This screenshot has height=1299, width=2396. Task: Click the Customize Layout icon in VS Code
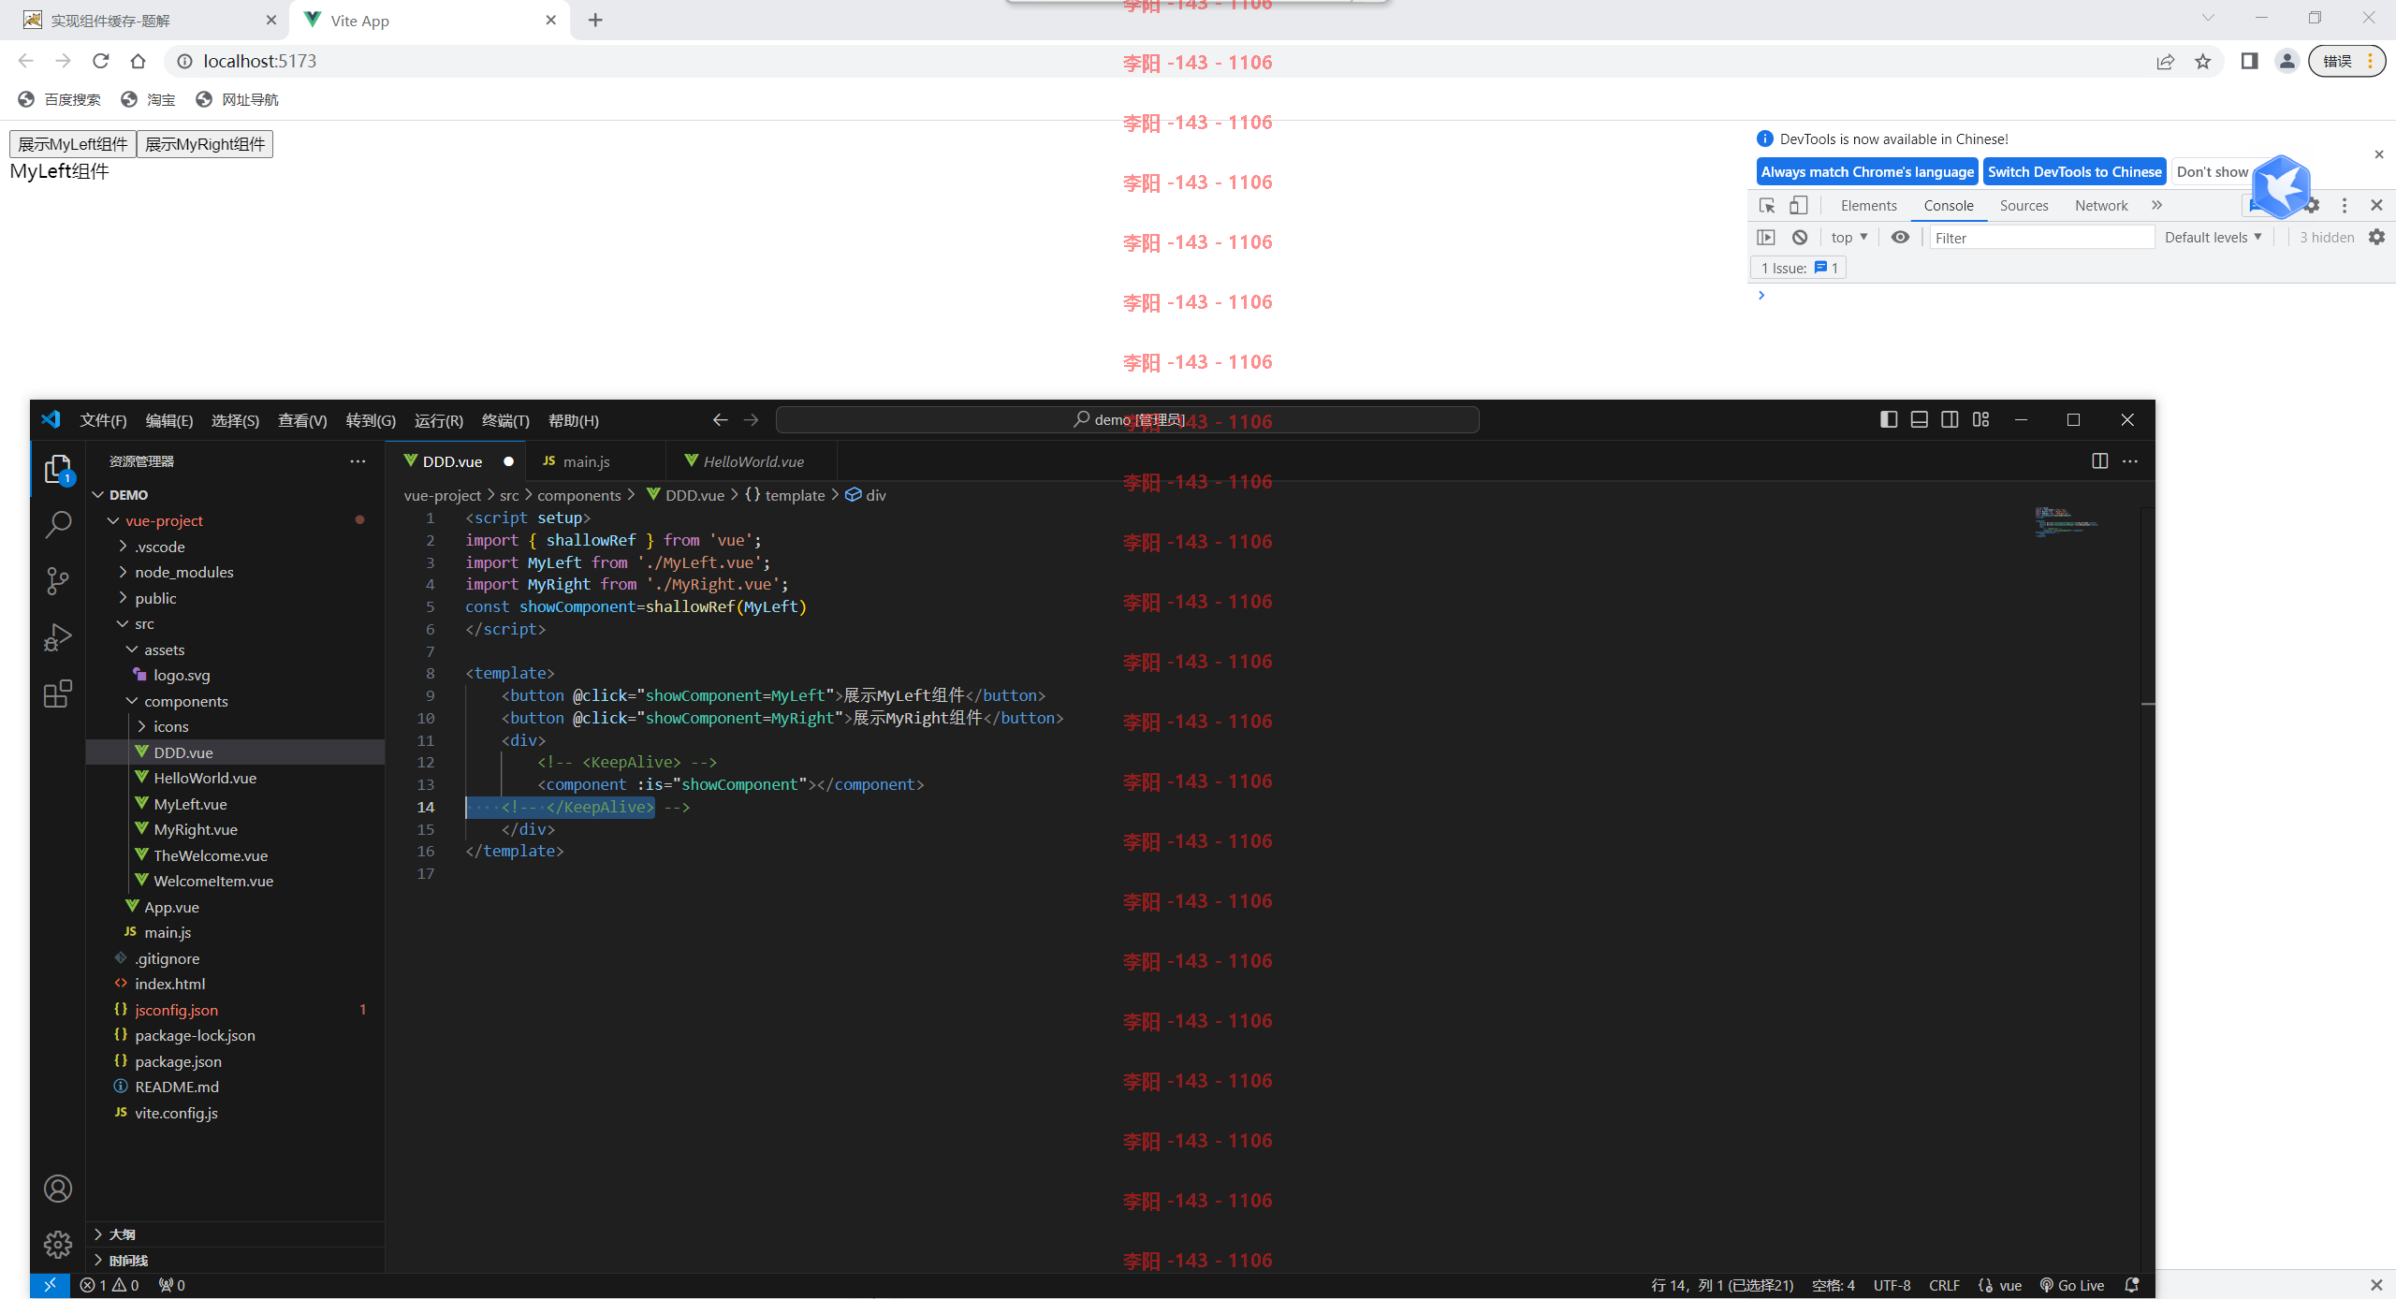(1980, 419)
